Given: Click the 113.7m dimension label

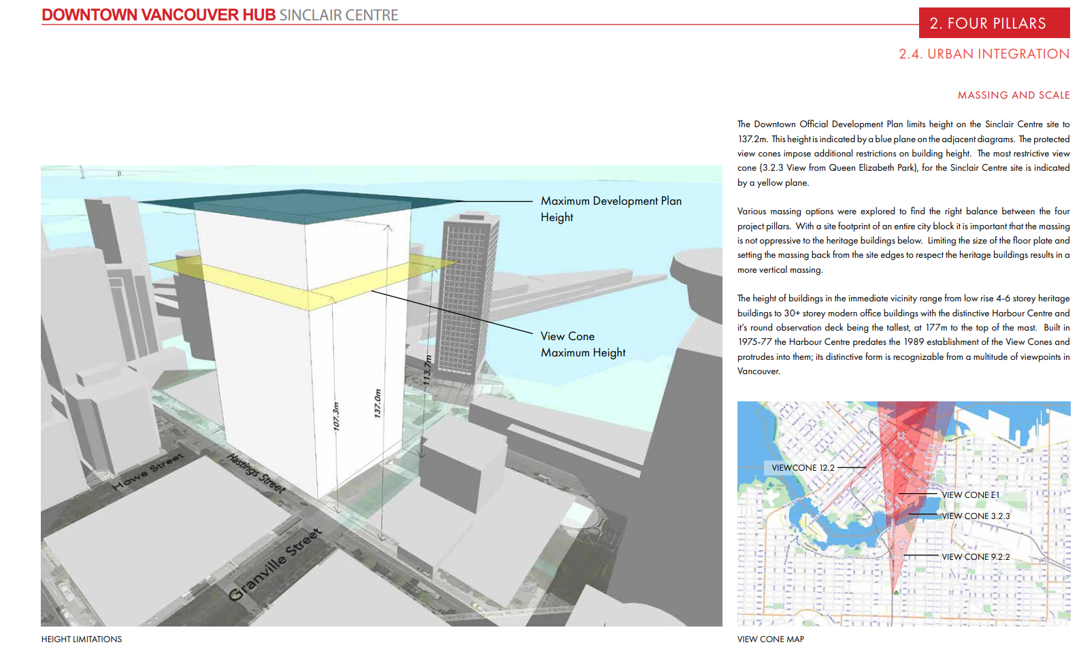Looking at the screenshot, I should tap(427, 370).
